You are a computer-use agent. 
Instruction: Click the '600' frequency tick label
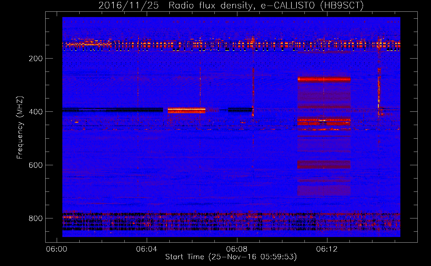tap(36, 165)
